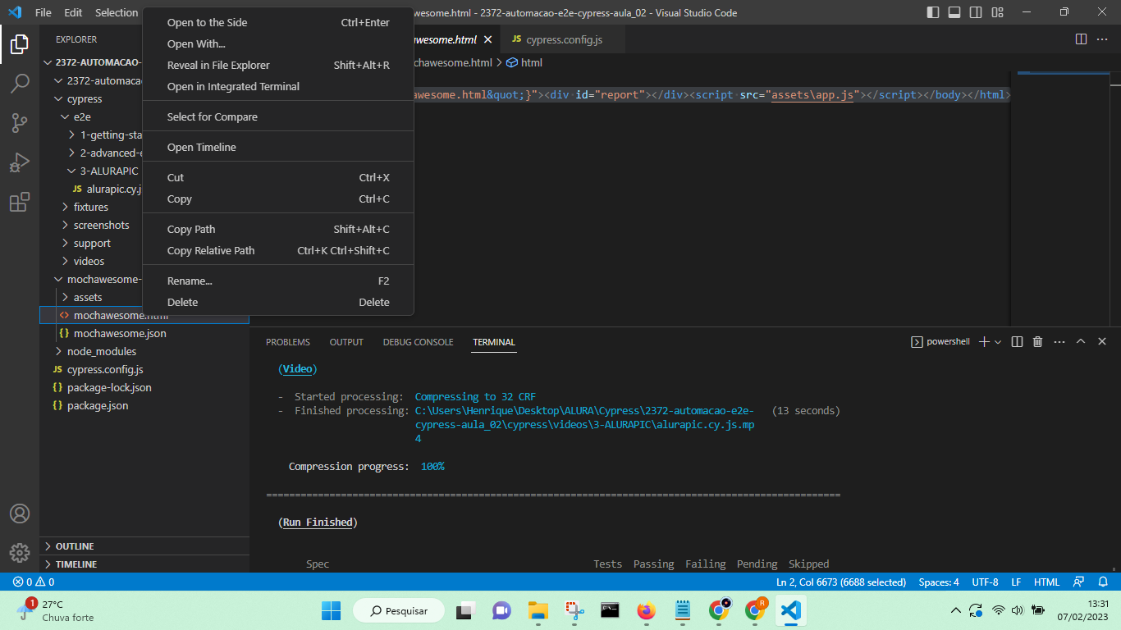Toggle primary side bar layout icon

tap(933, 12)
